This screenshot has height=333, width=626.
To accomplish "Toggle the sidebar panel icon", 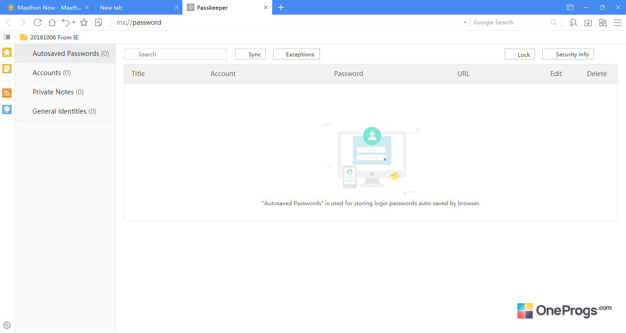I will (7, 37).
